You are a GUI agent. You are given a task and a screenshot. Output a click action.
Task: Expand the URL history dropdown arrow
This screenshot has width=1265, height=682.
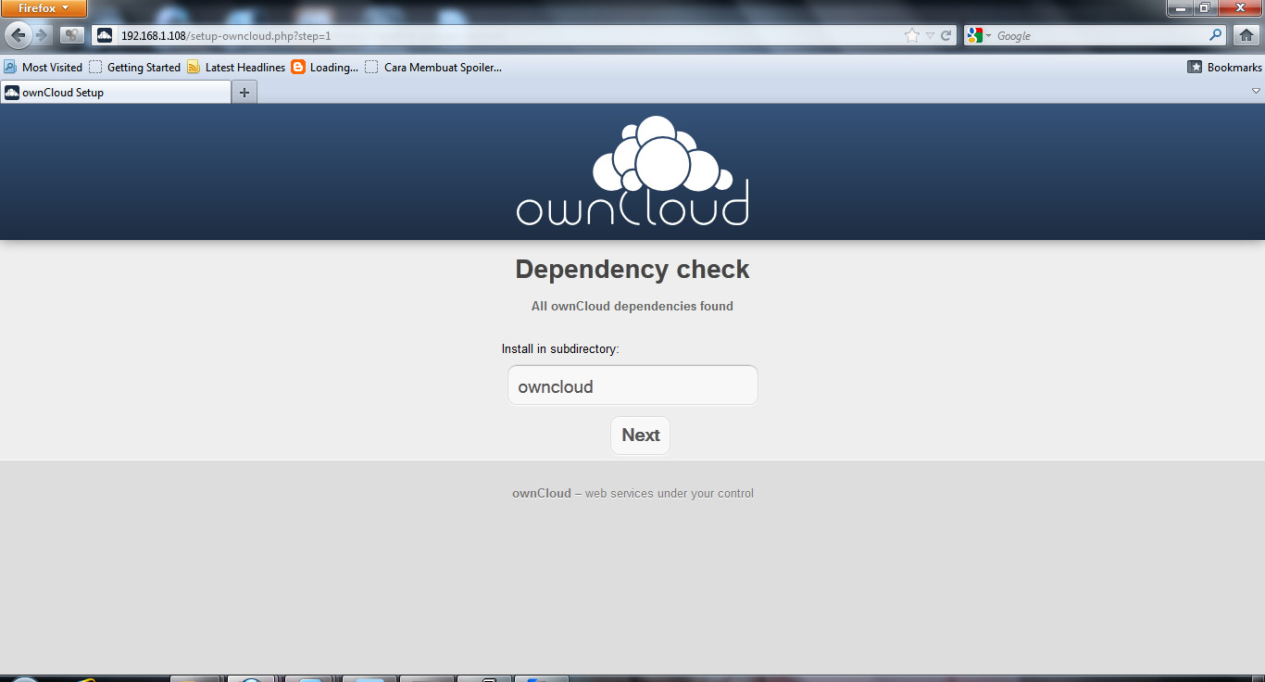[930, 35]
